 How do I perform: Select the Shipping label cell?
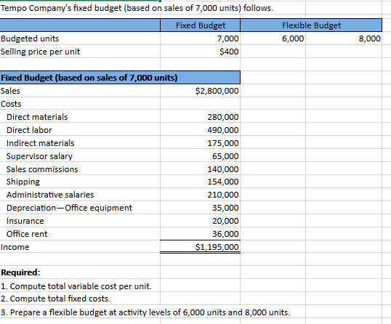click(x=80, y=182)
